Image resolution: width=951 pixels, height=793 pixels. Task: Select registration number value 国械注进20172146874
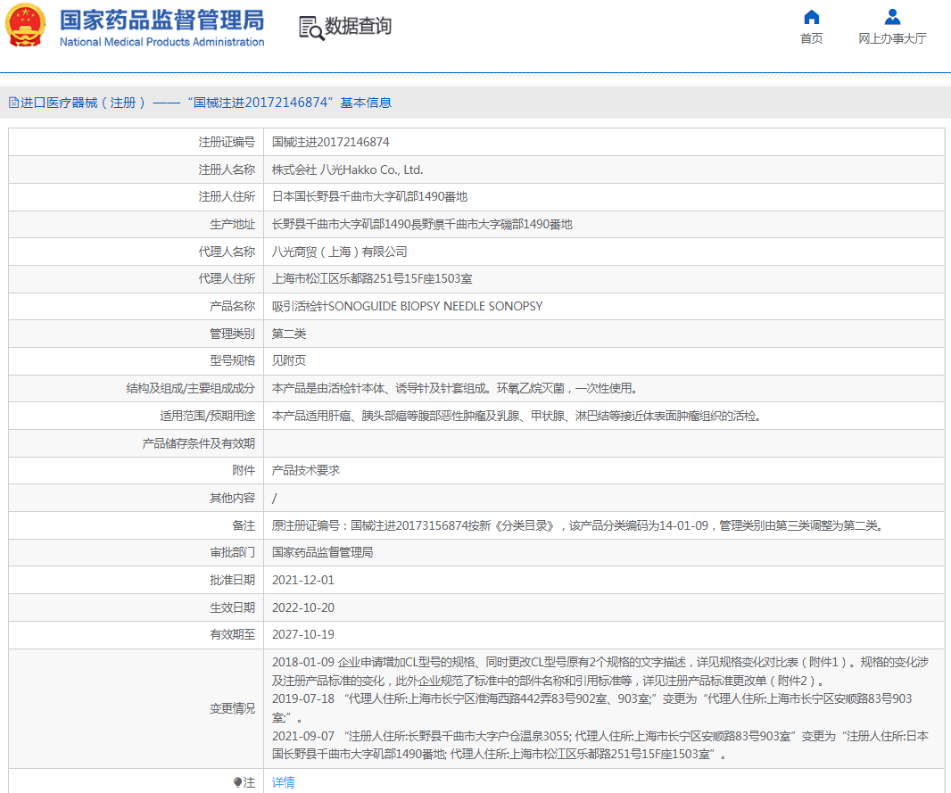pyautogui.click(x=331, y=142)
